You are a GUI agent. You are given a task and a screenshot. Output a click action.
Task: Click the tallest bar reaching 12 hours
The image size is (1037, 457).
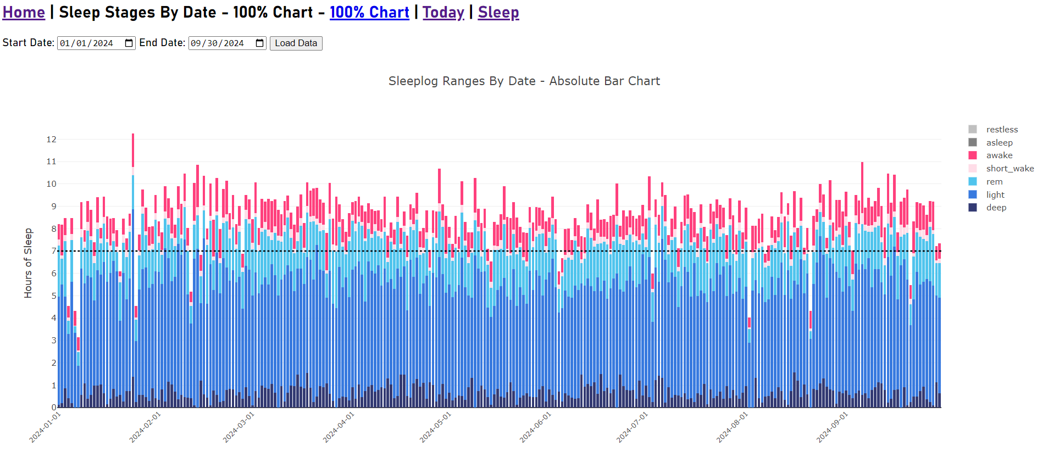pyautogui.click(x=133, y=275)
